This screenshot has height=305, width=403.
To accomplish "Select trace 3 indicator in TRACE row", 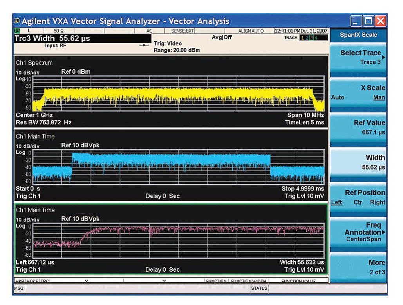I will [x=311, y=38].
